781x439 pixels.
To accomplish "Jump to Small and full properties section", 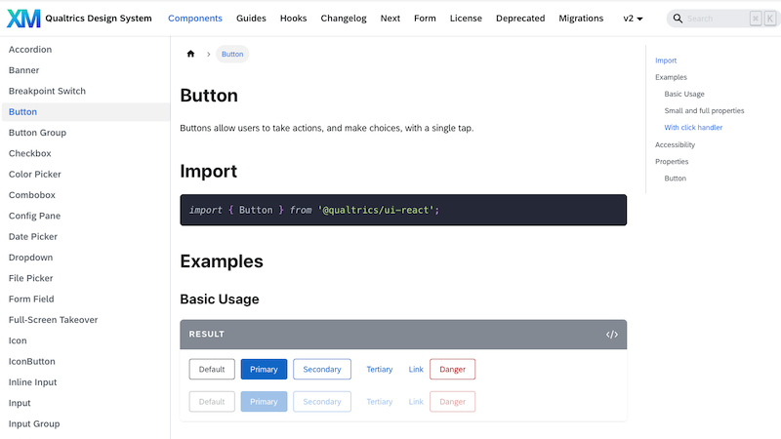I will (x=704, y=110).
